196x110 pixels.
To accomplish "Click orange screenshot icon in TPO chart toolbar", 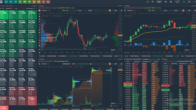I will [x=110, y=64].
